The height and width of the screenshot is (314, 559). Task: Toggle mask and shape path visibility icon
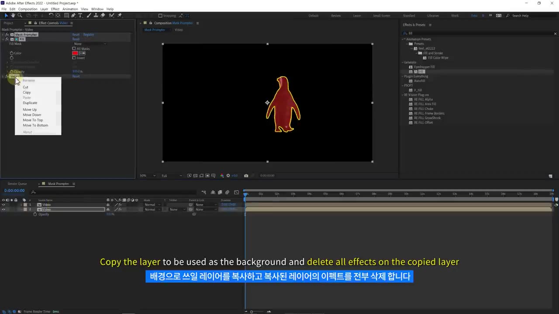202,176
